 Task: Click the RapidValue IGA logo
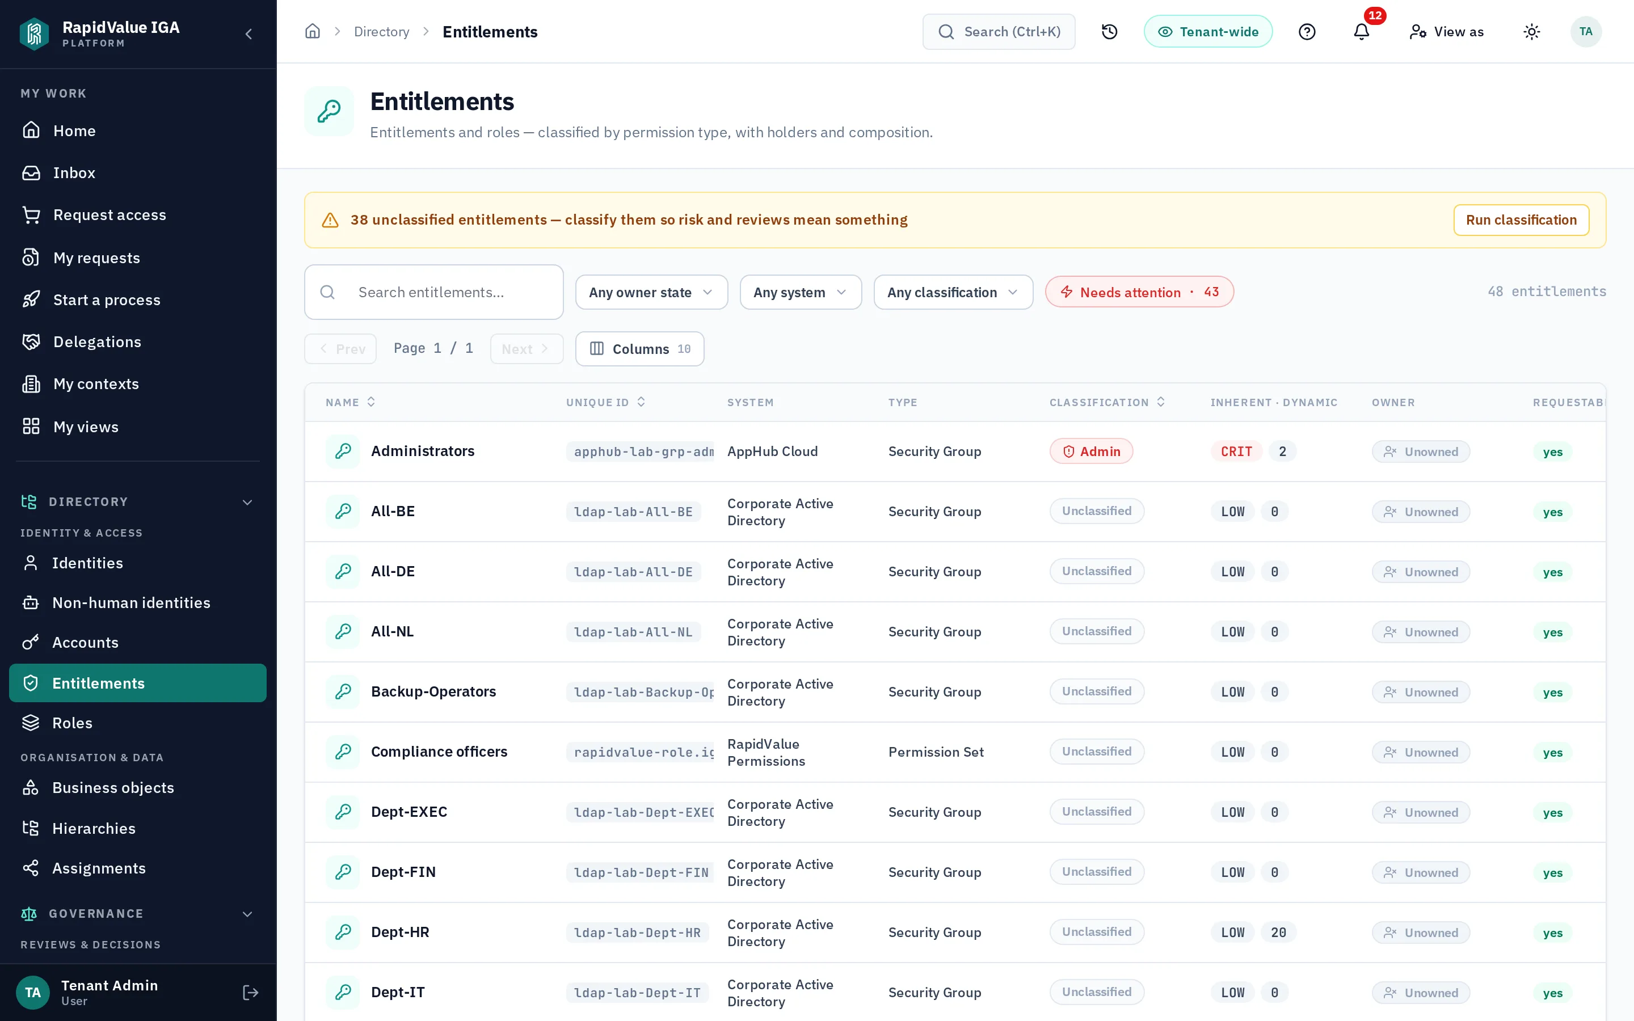coord(35,34)
